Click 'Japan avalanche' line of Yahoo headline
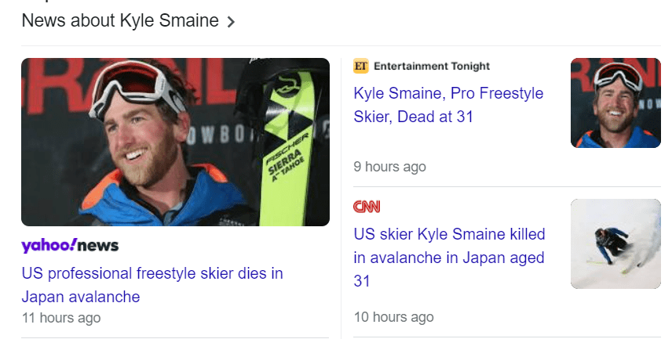The image size is (672, 339). [81, 297]
